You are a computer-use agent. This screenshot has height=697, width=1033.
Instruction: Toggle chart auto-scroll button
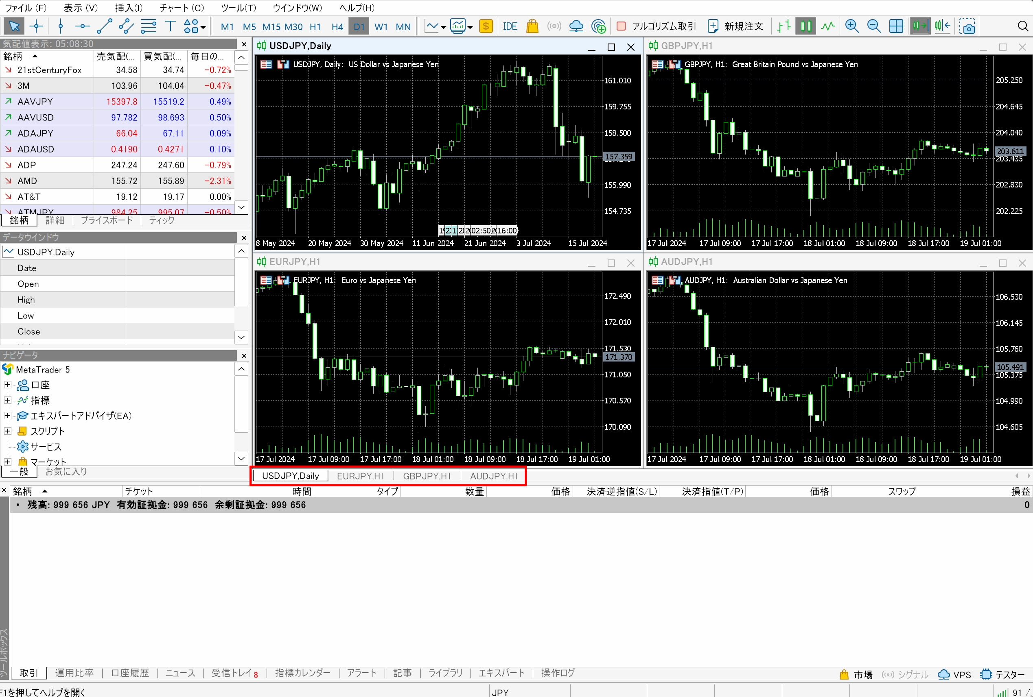tap(920, 26)
